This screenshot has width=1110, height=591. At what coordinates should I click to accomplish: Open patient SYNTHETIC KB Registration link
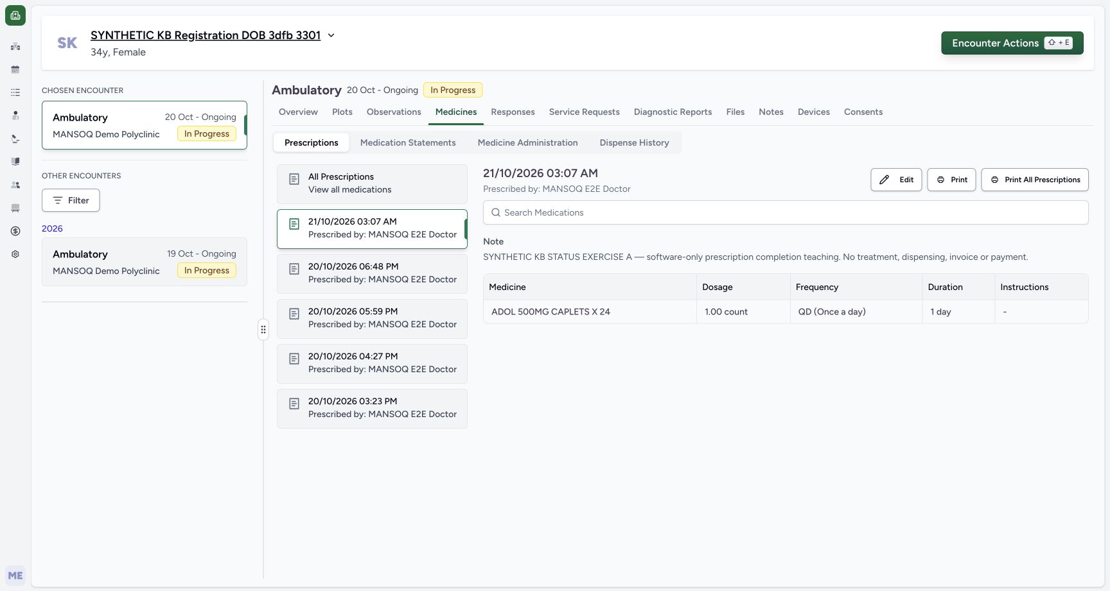pos(206,35)
